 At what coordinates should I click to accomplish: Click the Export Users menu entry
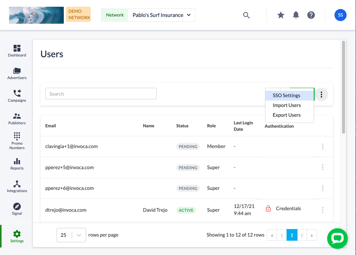click(287, 115)
